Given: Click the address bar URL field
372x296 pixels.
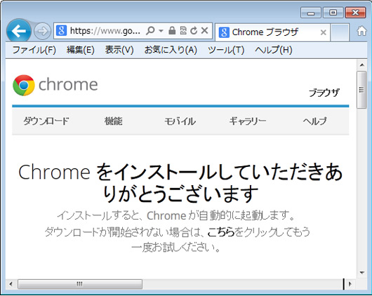Looking at the screenshot, I should (x=105, y=31).
